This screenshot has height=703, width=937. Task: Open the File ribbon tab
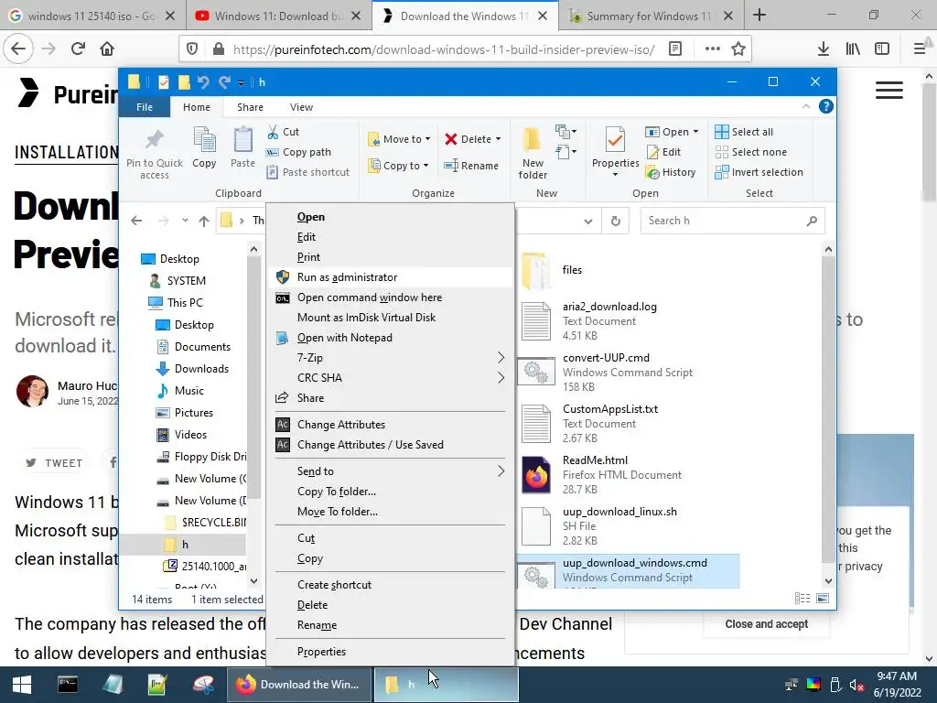click(x=145, y=107)
